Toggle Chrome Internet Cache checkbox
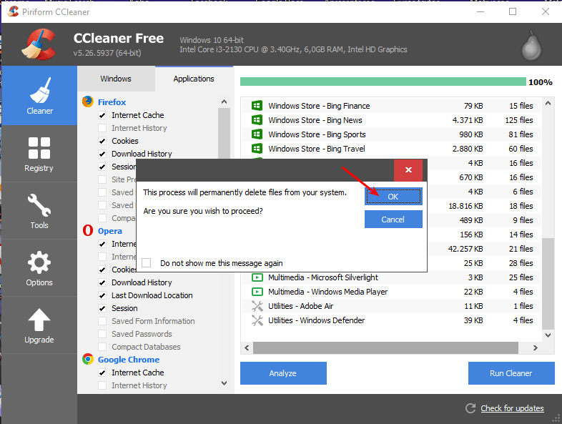The width and height of the screenshot is (562, 424). pyautogui.click(x=102, y=373)
